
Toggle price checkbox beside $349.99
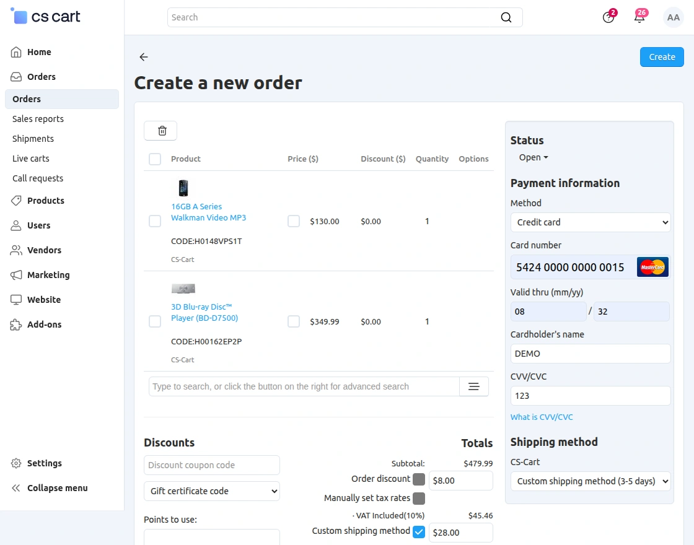(294, 321)
